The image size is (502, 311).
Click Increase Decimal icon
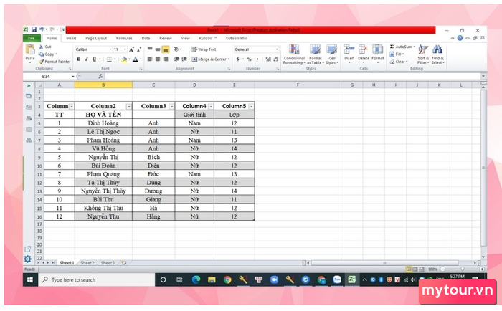[x=268, y=59]
